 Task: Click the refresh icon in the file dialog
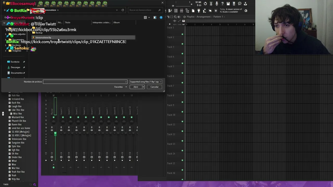[x=123, y=10]
